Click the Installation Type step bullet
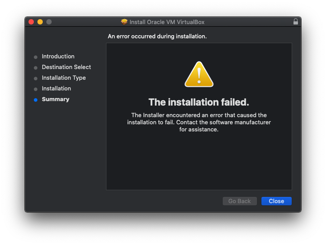 36,78
